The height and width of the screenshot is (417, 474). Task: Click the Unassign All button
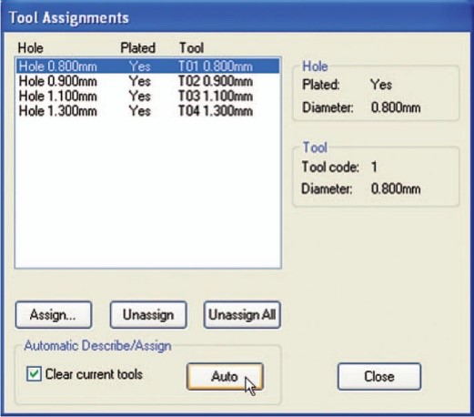coord(242,315)
